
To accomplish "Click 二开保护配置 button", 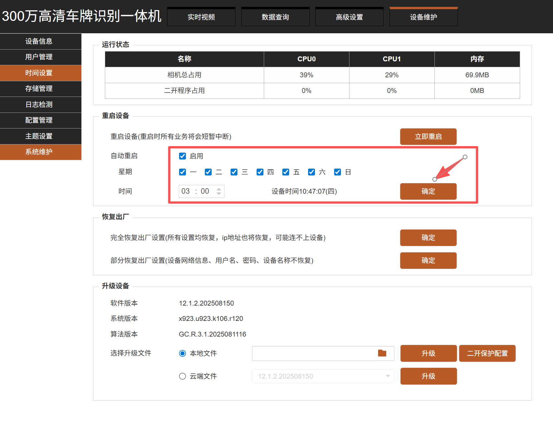I will (487, 354).
